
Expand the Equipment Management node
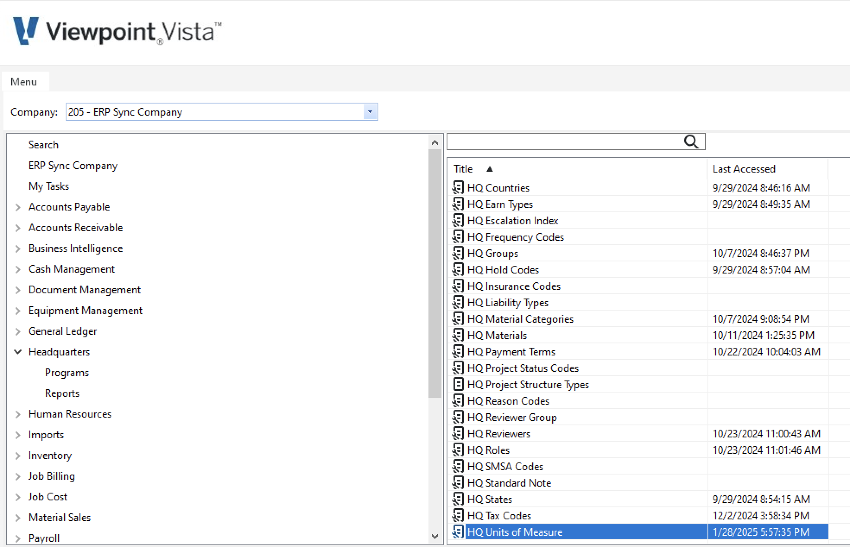click(x=18, y=311)
